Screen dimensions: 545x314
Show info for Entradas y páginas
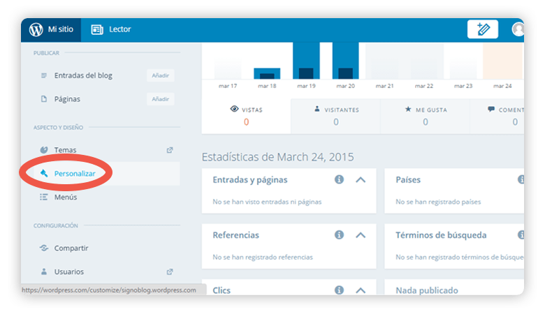pos(340,179)
